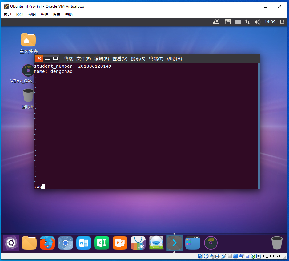Open the 帮助 menu in VirtualBox
289x261 pixels.
tap(69, 14)
